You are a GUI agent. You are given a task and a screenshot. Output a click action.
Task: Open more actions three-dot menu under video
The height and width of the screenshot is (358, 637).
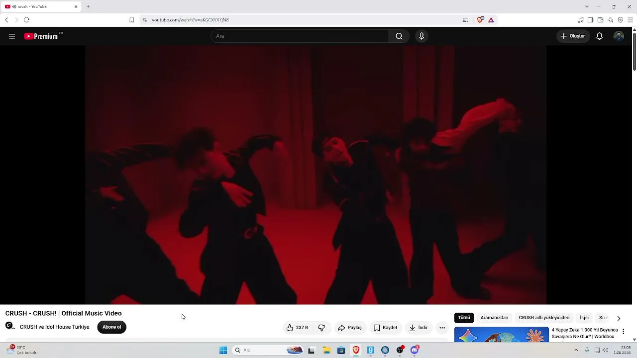coord(442,328)
